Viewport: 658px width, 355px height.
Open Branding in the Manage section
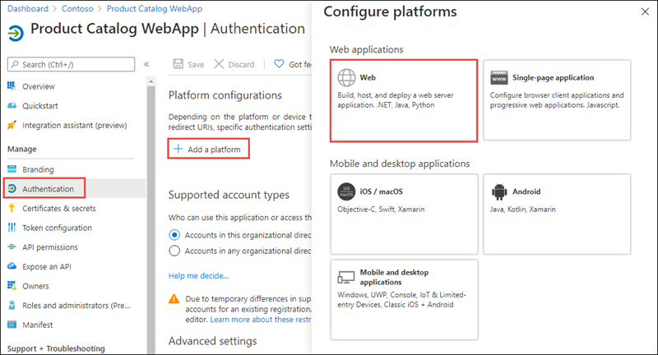coord(38,169)
